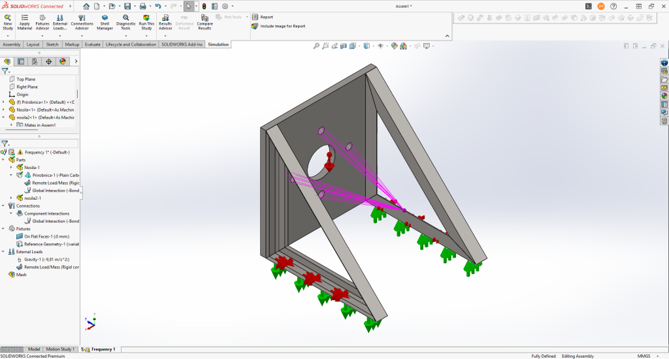Screen dimensions: 669x359
Task: Open the Results Advisor dropdown arrow
Action: click(x=165, y=36)
